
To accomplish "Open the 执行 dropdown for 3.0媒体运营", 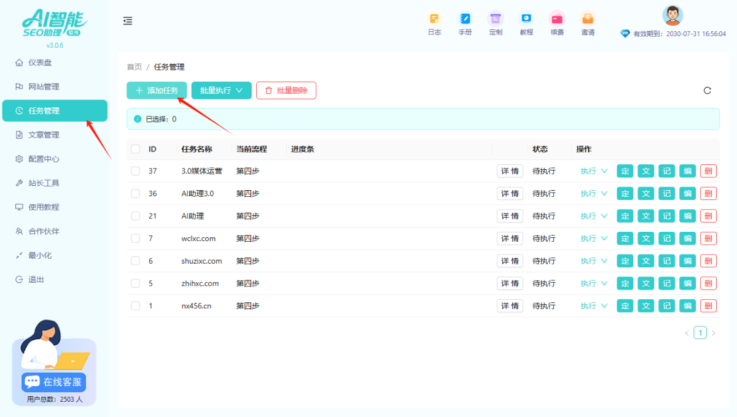I will 594,171.
